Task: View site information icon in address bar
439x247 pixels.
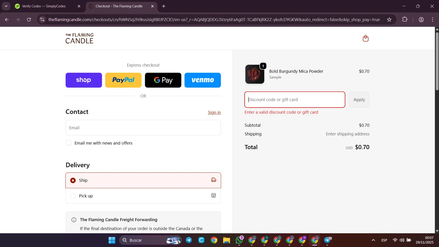Action: 42,20
